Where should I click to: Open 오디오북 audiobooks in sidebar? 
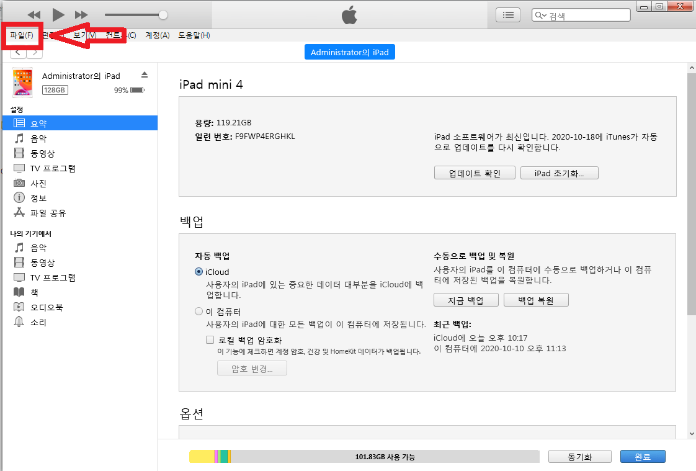pos(80,307)
